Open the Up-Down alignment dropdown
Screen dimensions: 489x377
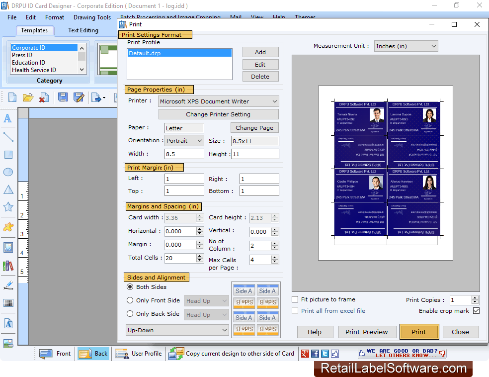(226, 330)
